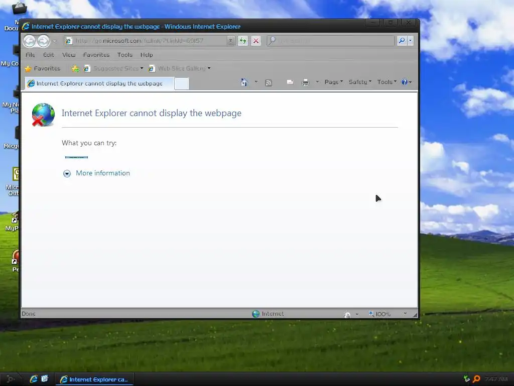
Task: Click the 100% zoom level button
Action: [379, 314]
